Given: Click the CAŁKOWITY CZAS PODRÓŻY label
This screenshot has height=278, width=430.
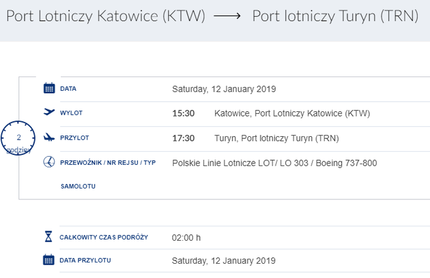Looking at the screenshot, I should (103, 237).
